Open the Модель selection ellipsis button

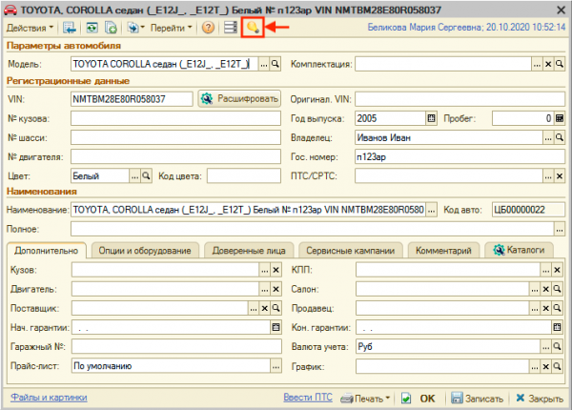click(x=264, y=64)
